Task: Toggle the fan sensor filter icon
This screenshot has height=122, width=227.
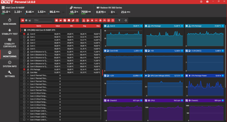Action: tap(100, 20)
